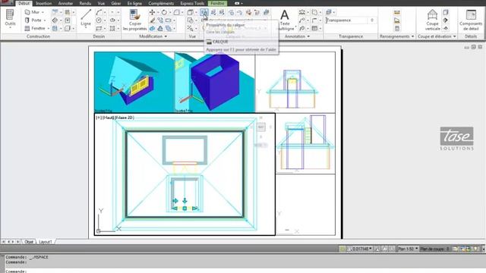Click the [+] viewport controls label

(x=99, y=118)
